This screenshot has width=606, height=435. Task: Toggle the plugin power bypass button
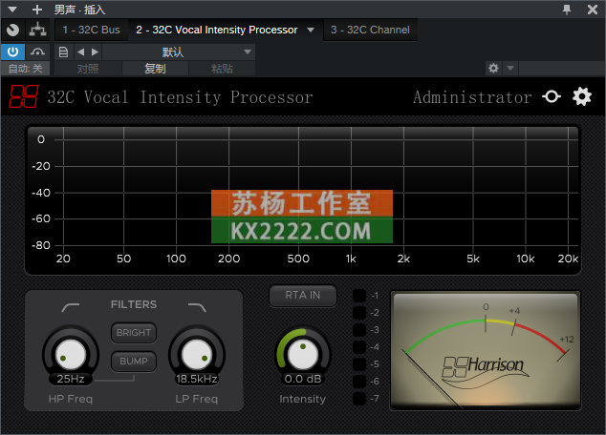click(12, 52)
